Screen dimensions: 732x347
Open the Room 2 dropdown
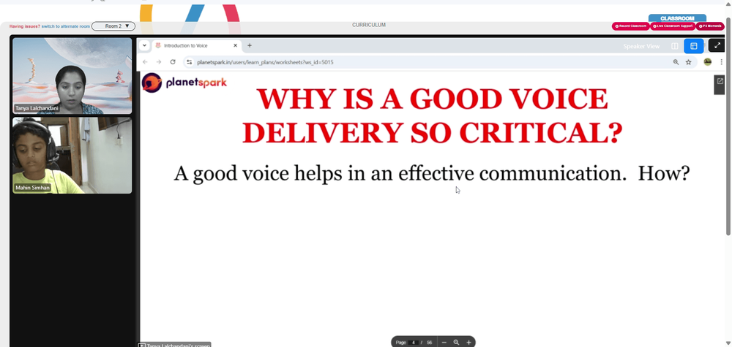(113, 26)
